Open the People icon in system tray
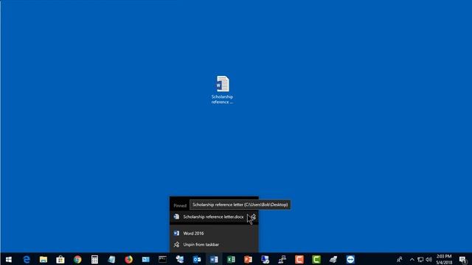This screenshot has height=265, width=472. [400, 259]
